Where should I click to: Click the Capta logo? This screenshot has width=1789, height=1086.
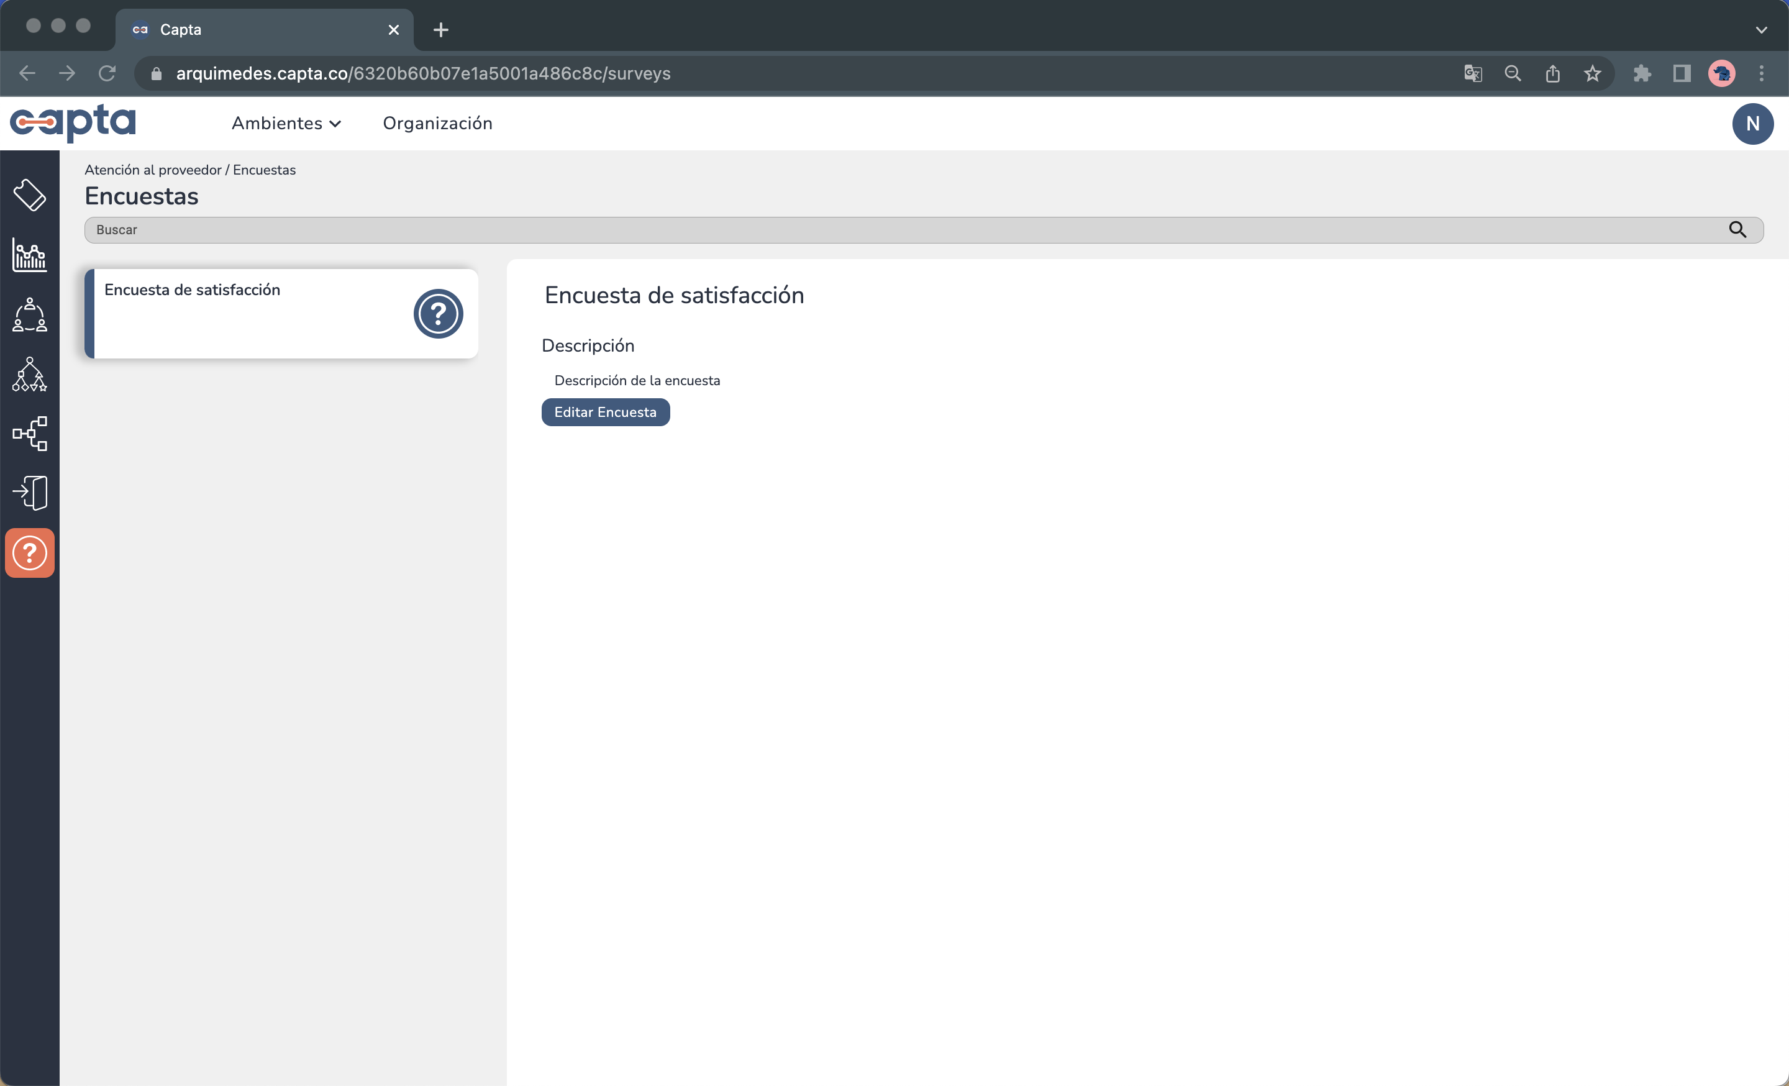pyautogui.click(x=73, y=122)
